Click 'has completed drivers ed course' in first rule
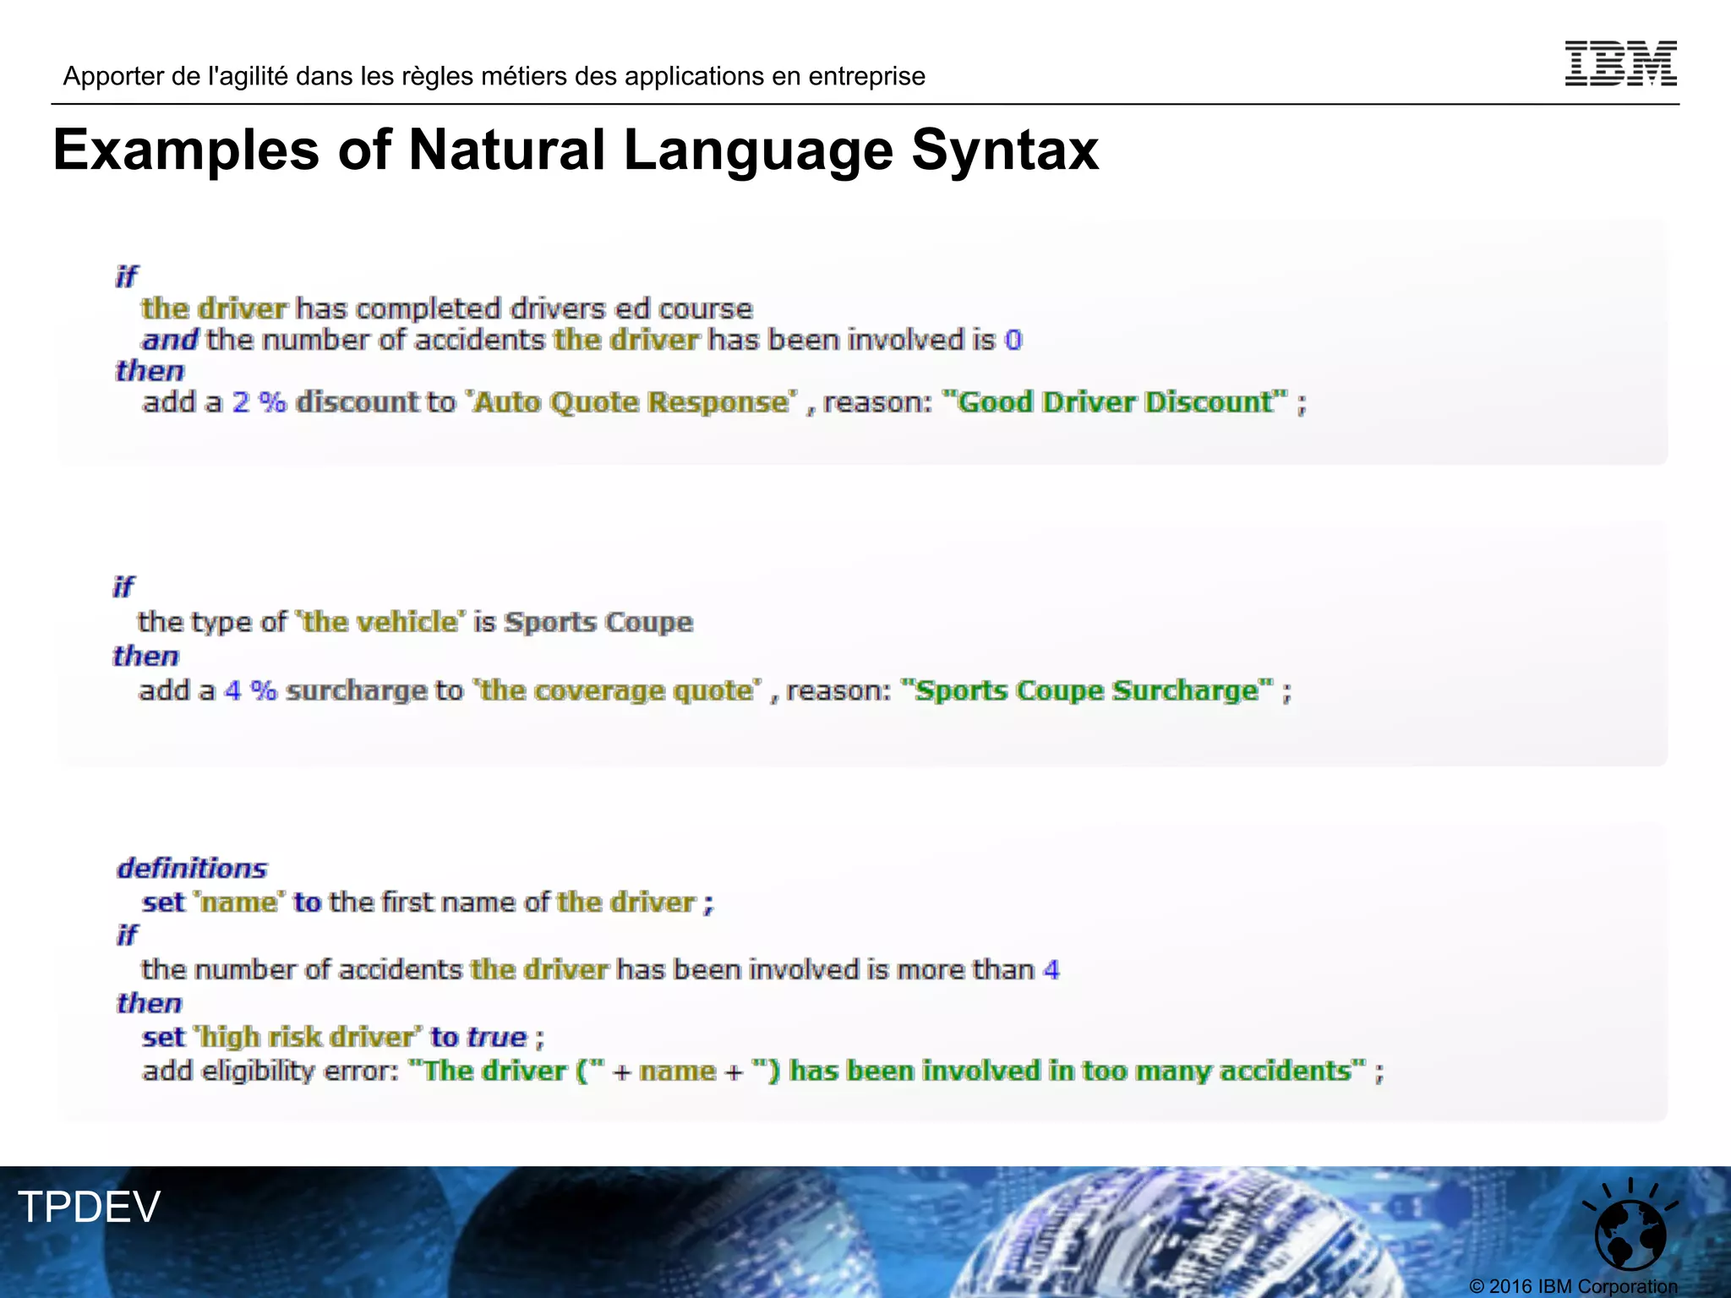This screenshot has width=1731, height=1298. 524,308
